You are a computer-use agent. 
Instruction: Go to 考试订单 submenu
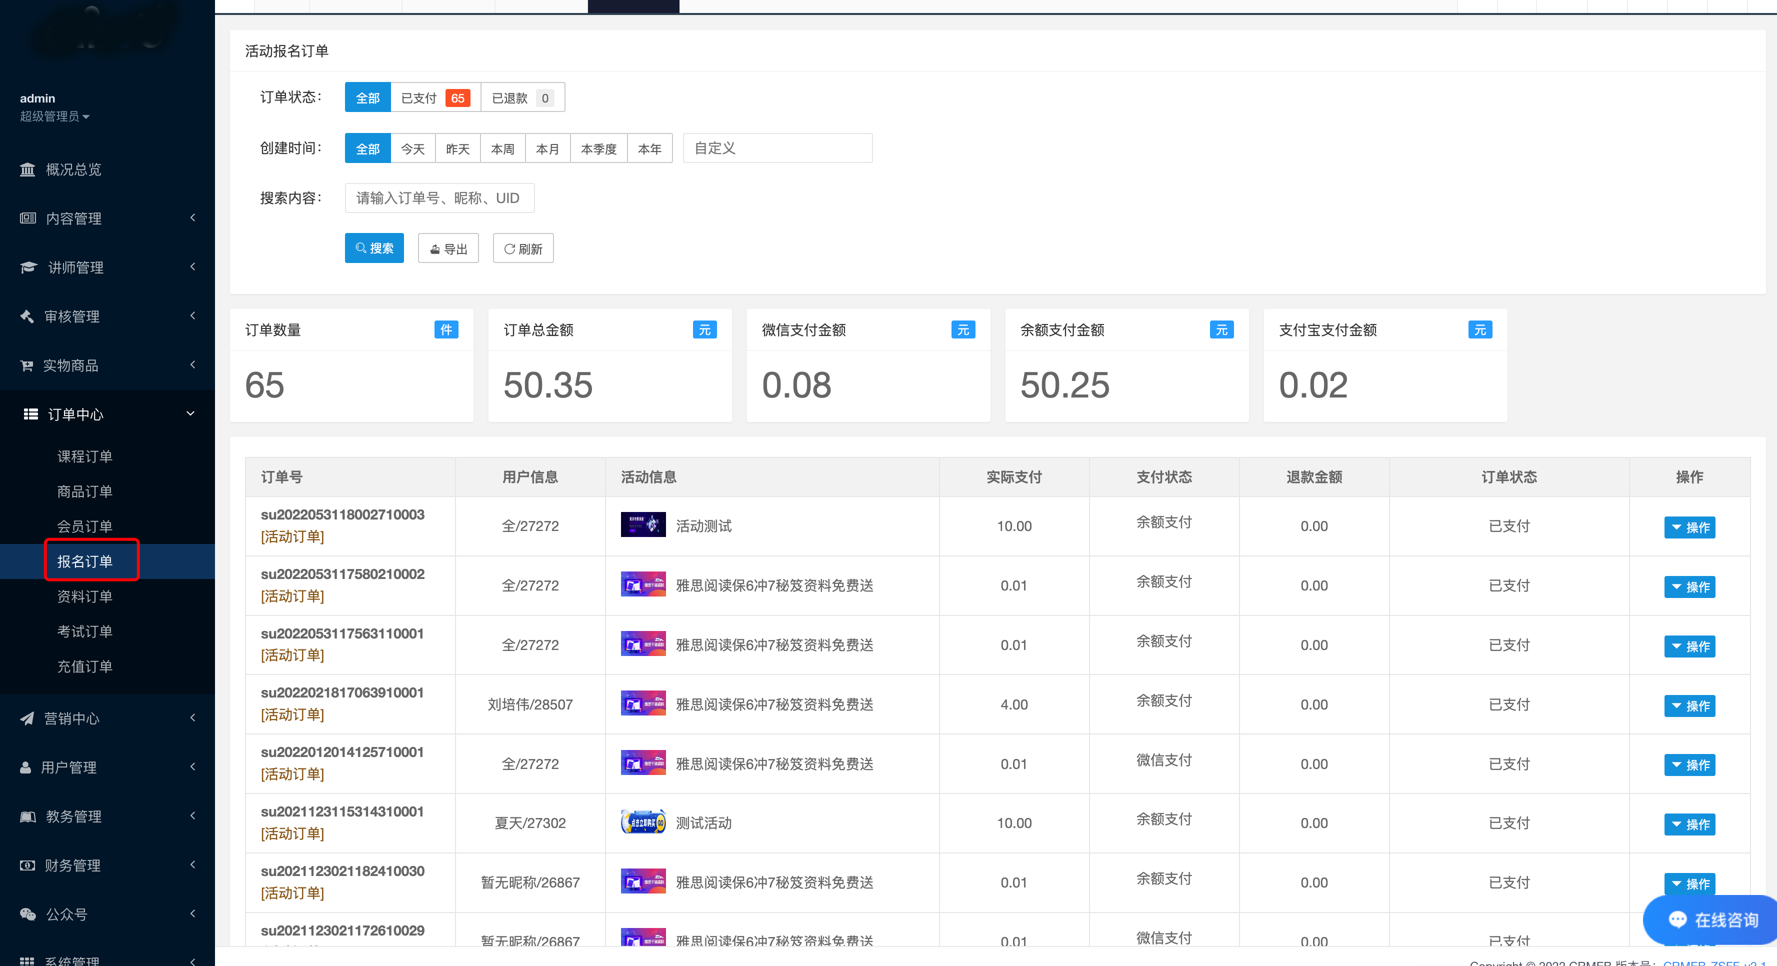[84, 631]
